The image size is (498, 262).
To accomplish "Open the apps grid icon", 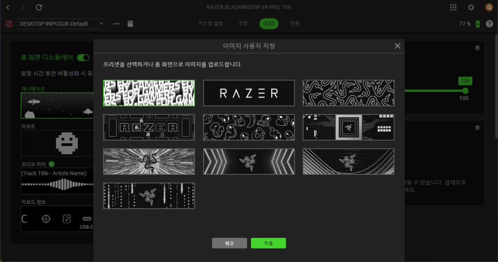I will click(x=453, y=7).
